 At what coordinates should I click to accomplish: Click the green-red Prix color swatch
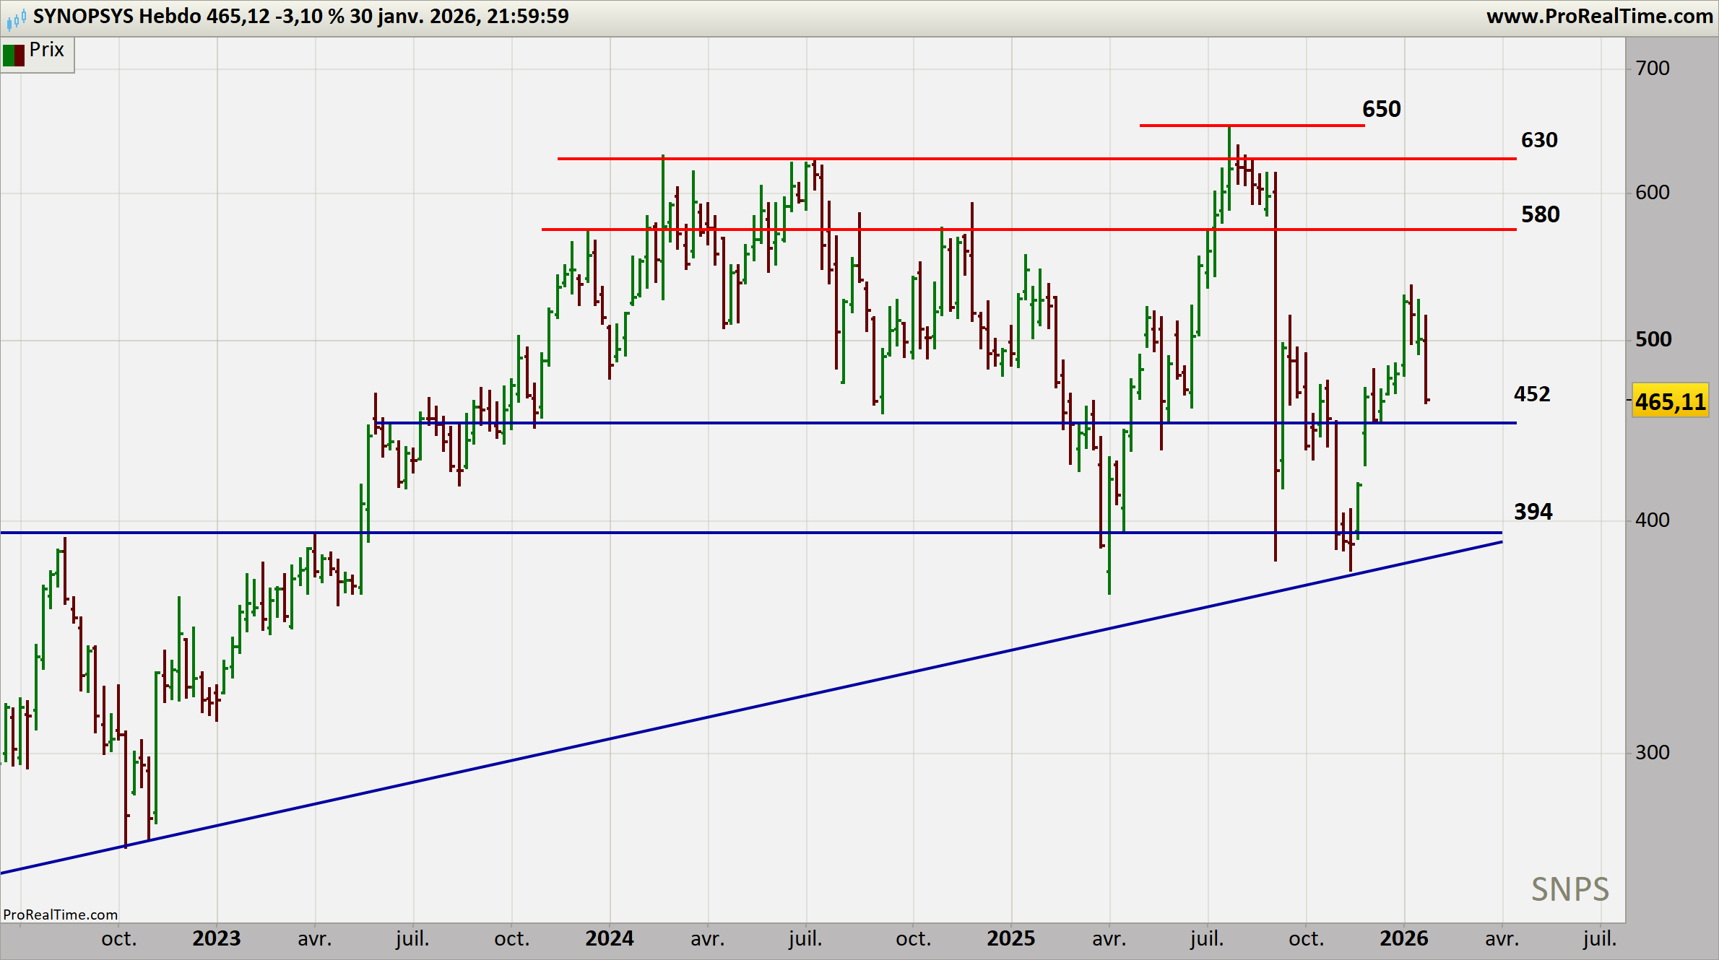(14, 56)
